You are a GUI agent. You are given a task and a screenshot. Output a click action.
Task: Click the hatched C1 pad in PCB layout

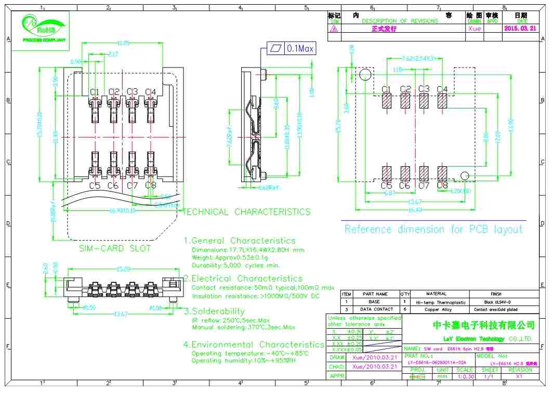point(386,101)
